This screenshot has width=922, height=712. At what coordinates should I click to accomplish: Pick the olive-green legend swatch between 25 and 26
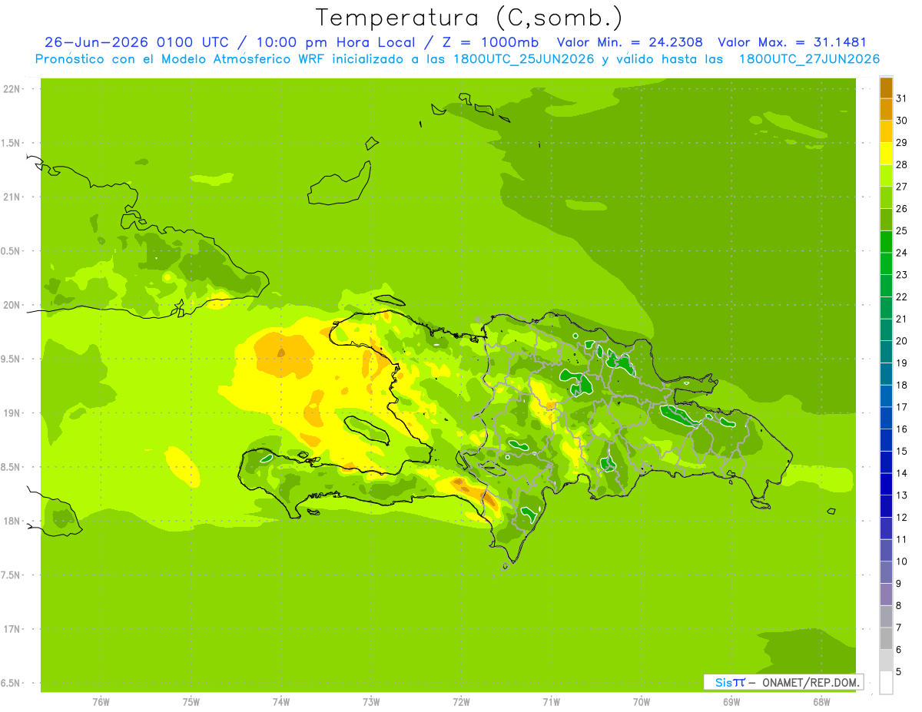[886, 220]
